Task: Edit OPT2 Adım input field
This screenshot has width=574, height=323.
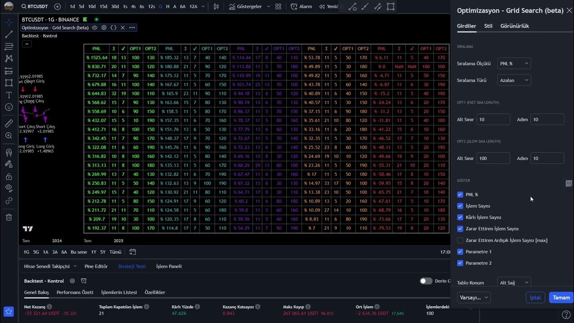Action: click(x=547, y=158)
